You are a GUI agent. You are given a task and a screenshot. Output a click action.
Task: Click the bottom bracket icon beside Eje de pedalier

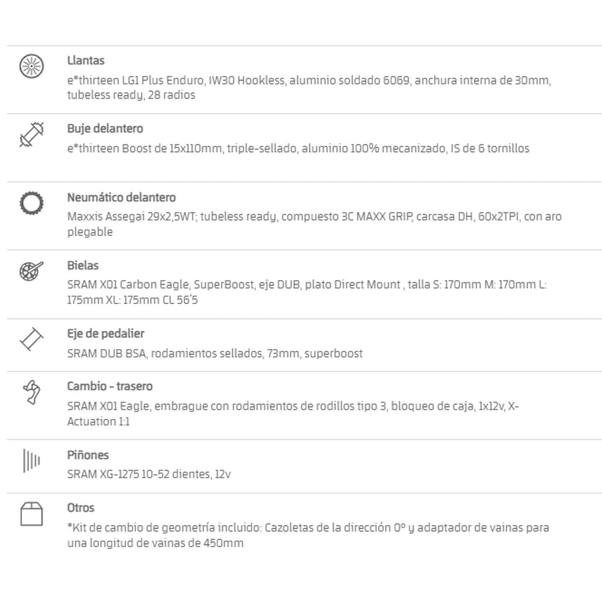pyautogui.click(x=31, y=339)
